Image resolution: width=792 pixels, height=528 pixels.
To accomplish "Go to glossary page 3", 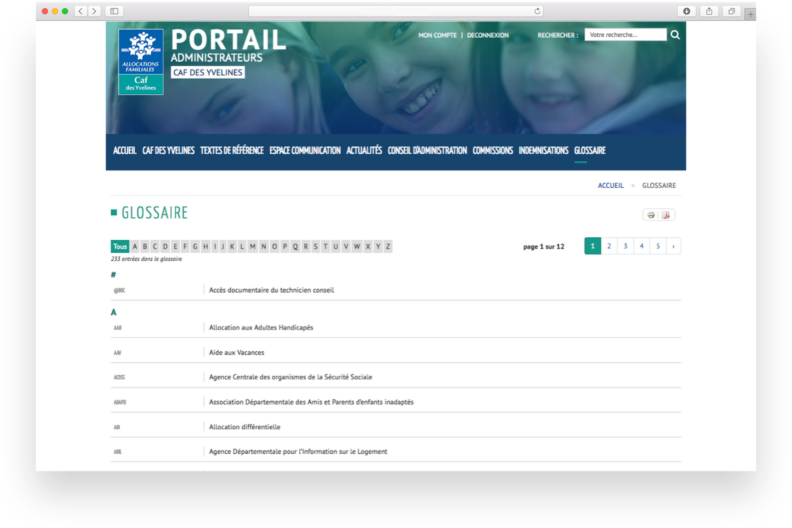I will pos(625,246).
